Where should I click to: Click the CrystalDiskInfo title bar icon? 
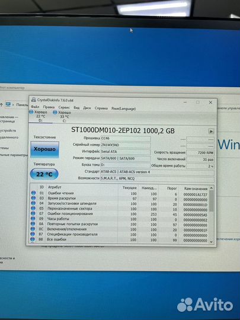[x=33, y=100]
